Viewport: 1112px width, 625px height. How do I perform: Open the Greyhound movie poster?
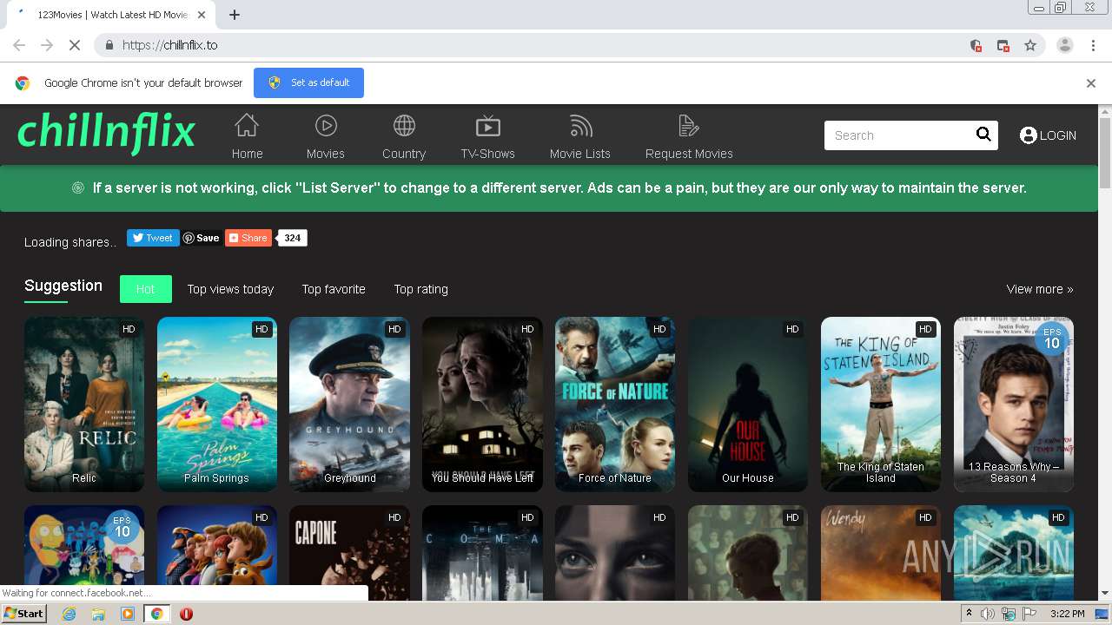tap(350, 405)
